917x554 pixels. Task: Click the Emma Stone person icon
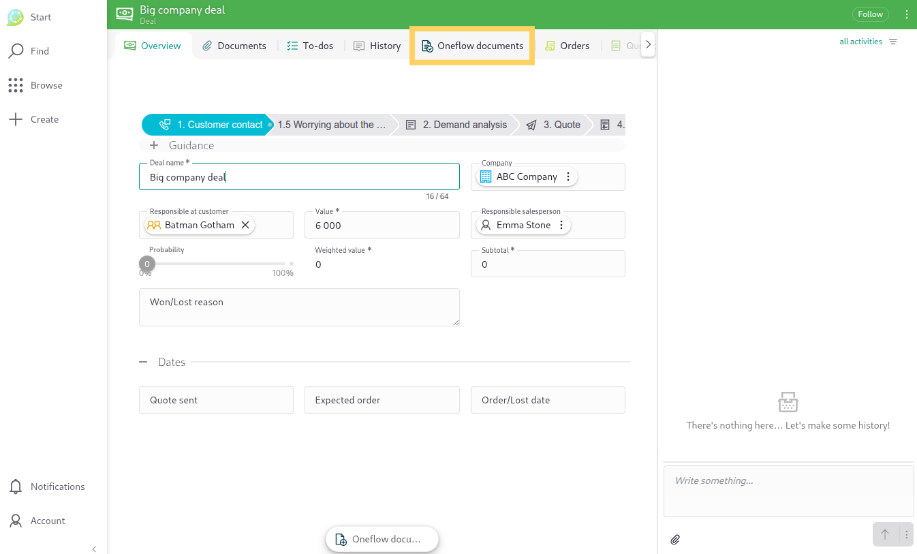486,225
